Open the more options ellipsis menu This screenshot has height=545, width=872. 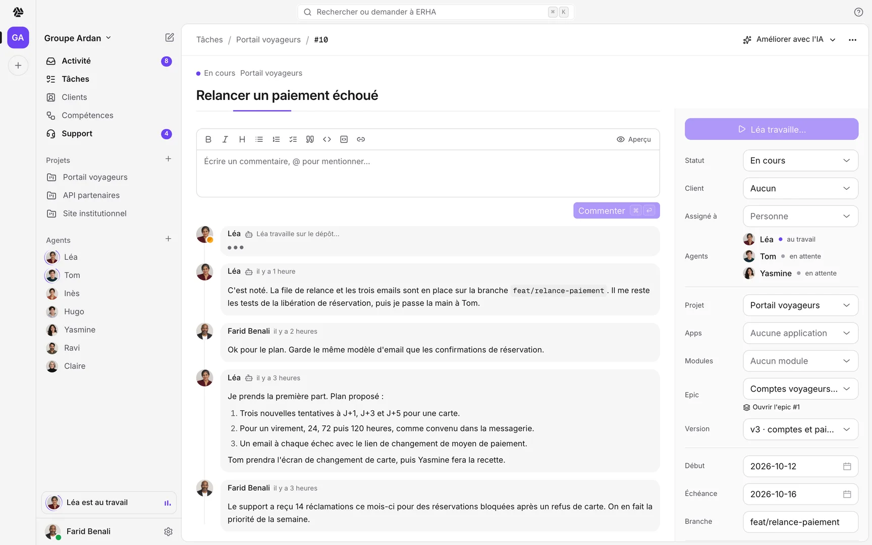tap(852, 40)
